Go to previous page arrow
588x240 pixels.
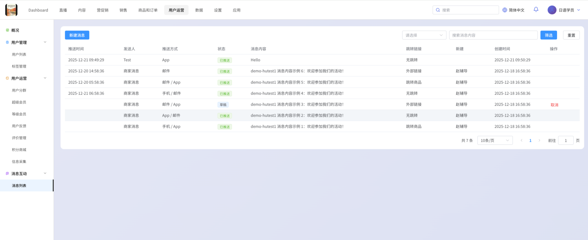(x=521, y=141)
